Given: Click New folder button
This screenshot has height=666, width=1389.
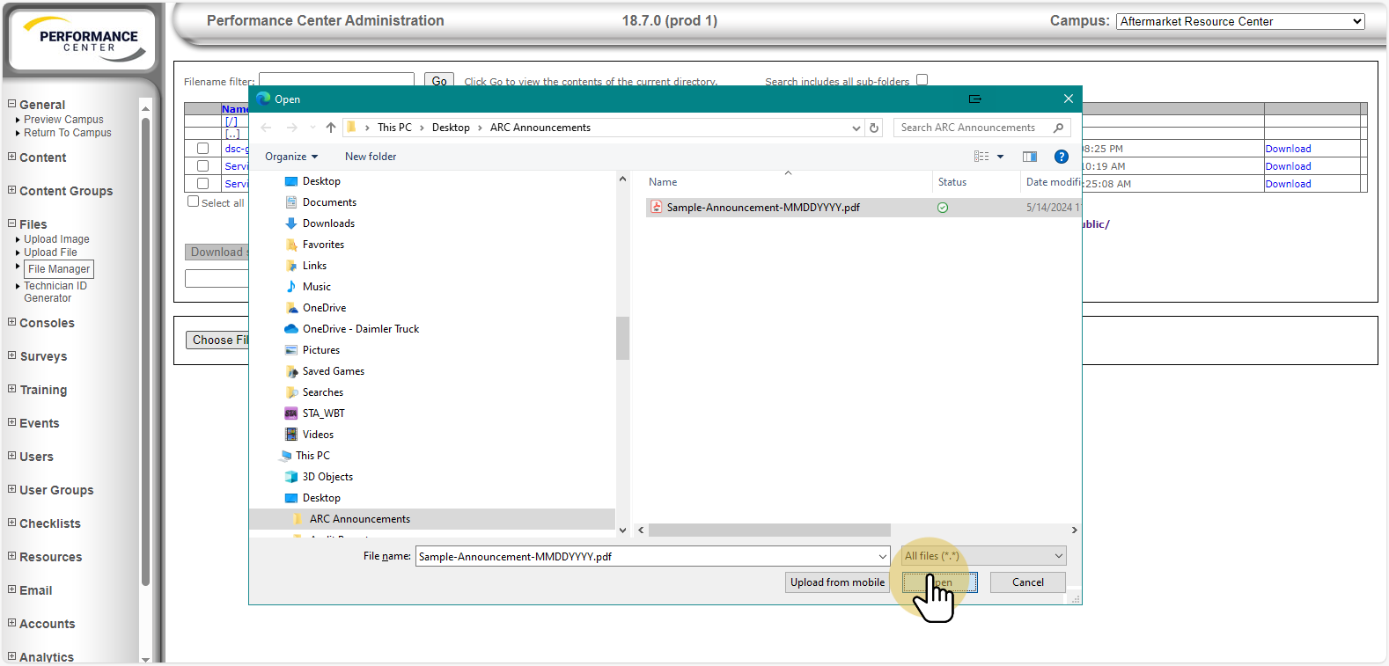Looking at the screenshot, I should coord(371,157).
